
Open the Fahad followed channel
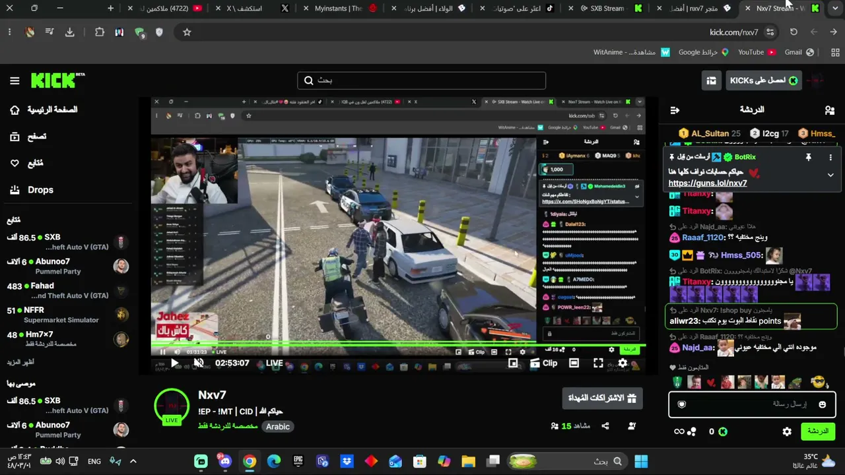point(66,291)
